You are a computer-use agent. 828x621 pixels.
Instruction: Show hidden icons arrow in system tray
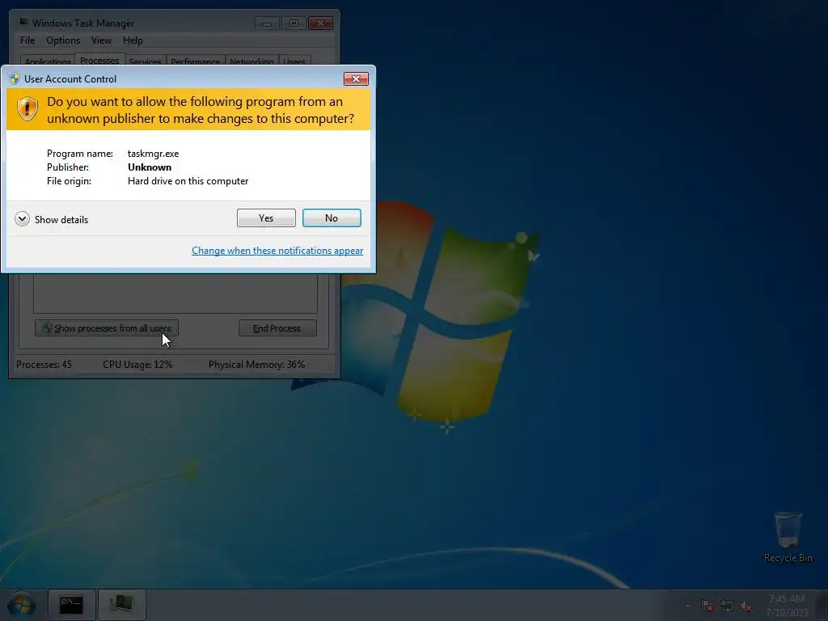coord(687,606)
